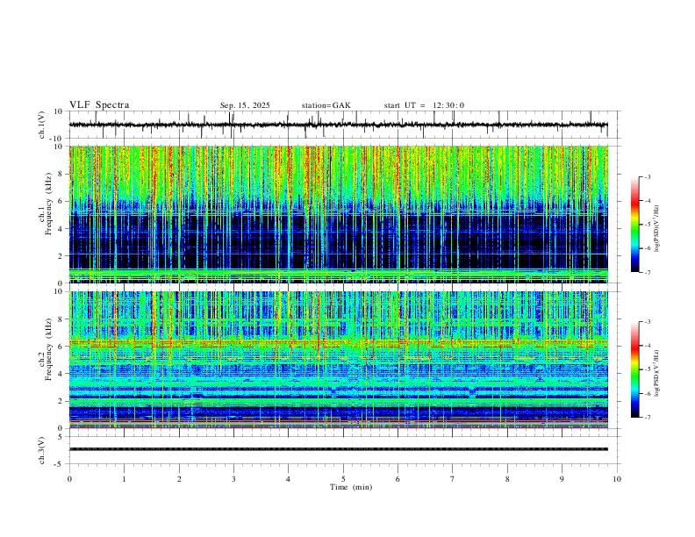Click time axis tick label "10"

[x=617, y=479]
